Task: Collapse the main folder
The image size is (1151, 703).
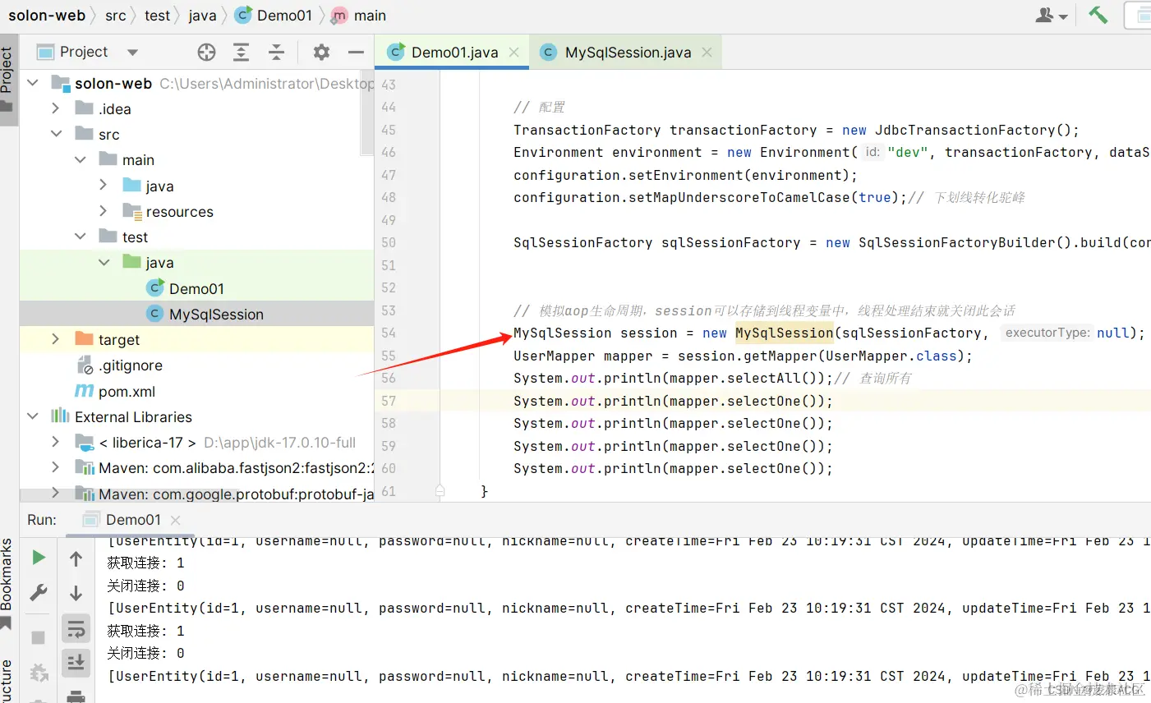Action: coord(80,159)
